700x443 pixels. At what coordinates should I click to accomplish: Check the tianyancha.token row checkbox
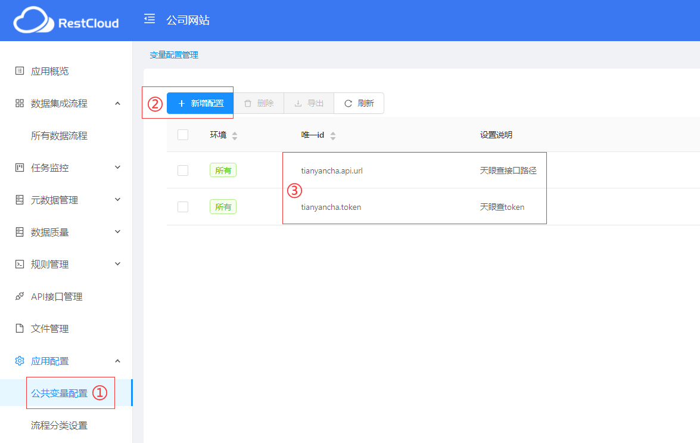tap(183, 207)
